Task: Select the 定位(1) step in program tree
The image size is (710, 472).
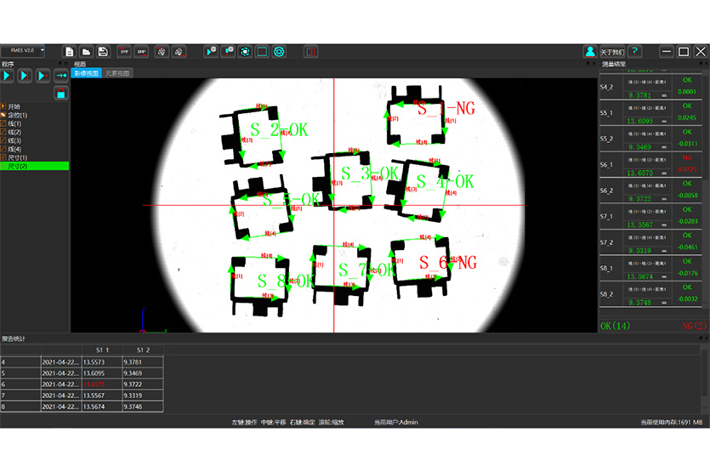Action: point(17,115)
